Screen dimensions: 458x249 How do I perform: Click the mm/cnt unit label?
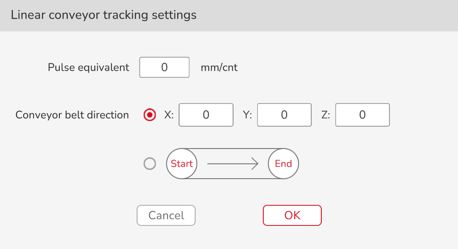(219, 68)
